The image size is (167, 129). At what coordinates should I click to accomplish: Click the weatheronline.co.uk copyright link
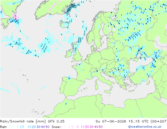point(145,127)
